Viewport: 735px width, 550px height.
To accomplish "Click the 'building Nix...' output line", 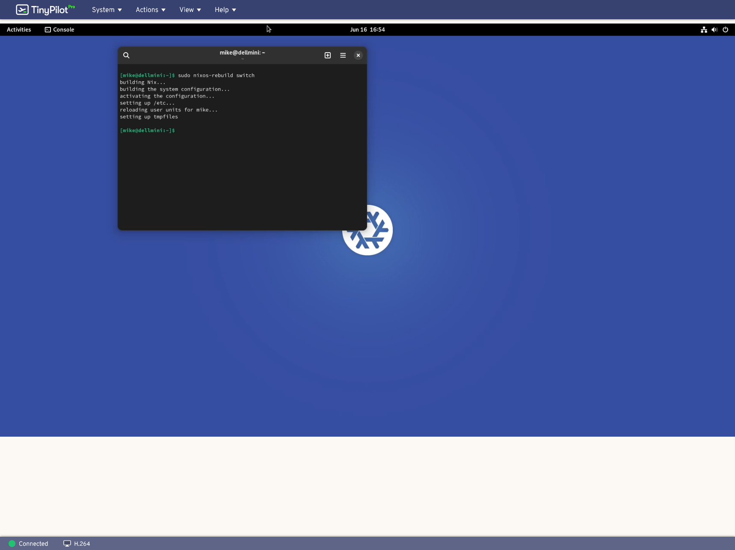I will pyautogui.click(x=142, y=82).
